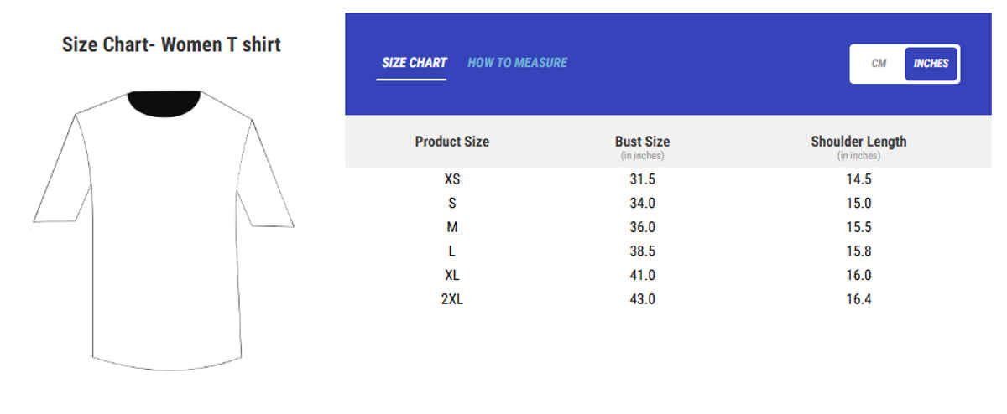1007x414 pixels.
Task: Toggle units to CM
Action: coord(879,64)
